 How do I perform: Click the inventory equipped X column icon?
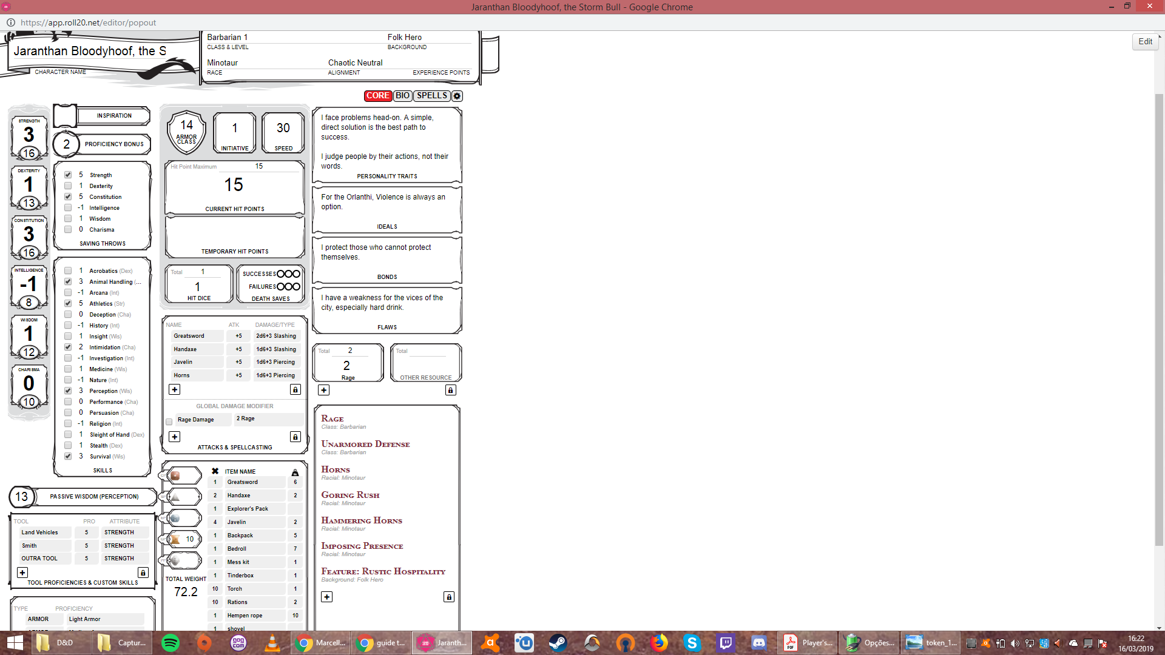(x=215, y=471)
